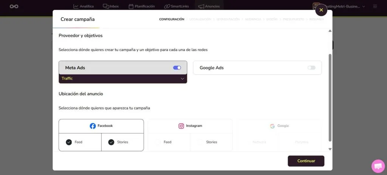Click the Continuar button
The image size is (387, 175).
pos(306,161)
